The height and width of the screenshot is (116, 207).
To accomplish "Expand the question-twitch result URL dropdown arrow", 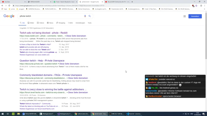I will click(58, 64).
